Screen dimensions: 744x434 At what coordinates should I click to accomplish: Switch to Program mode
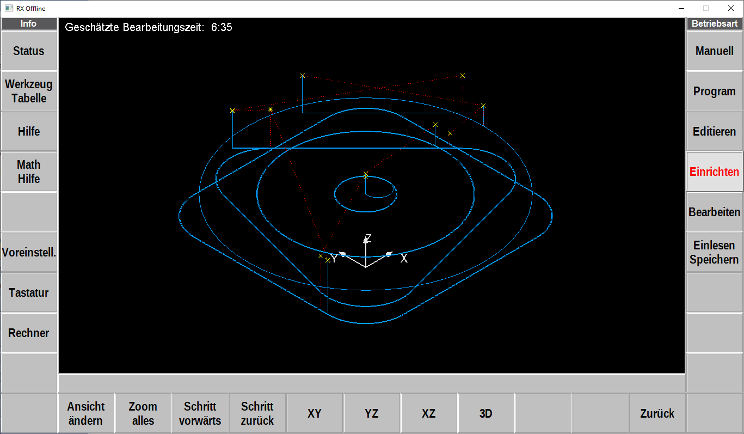715,91
